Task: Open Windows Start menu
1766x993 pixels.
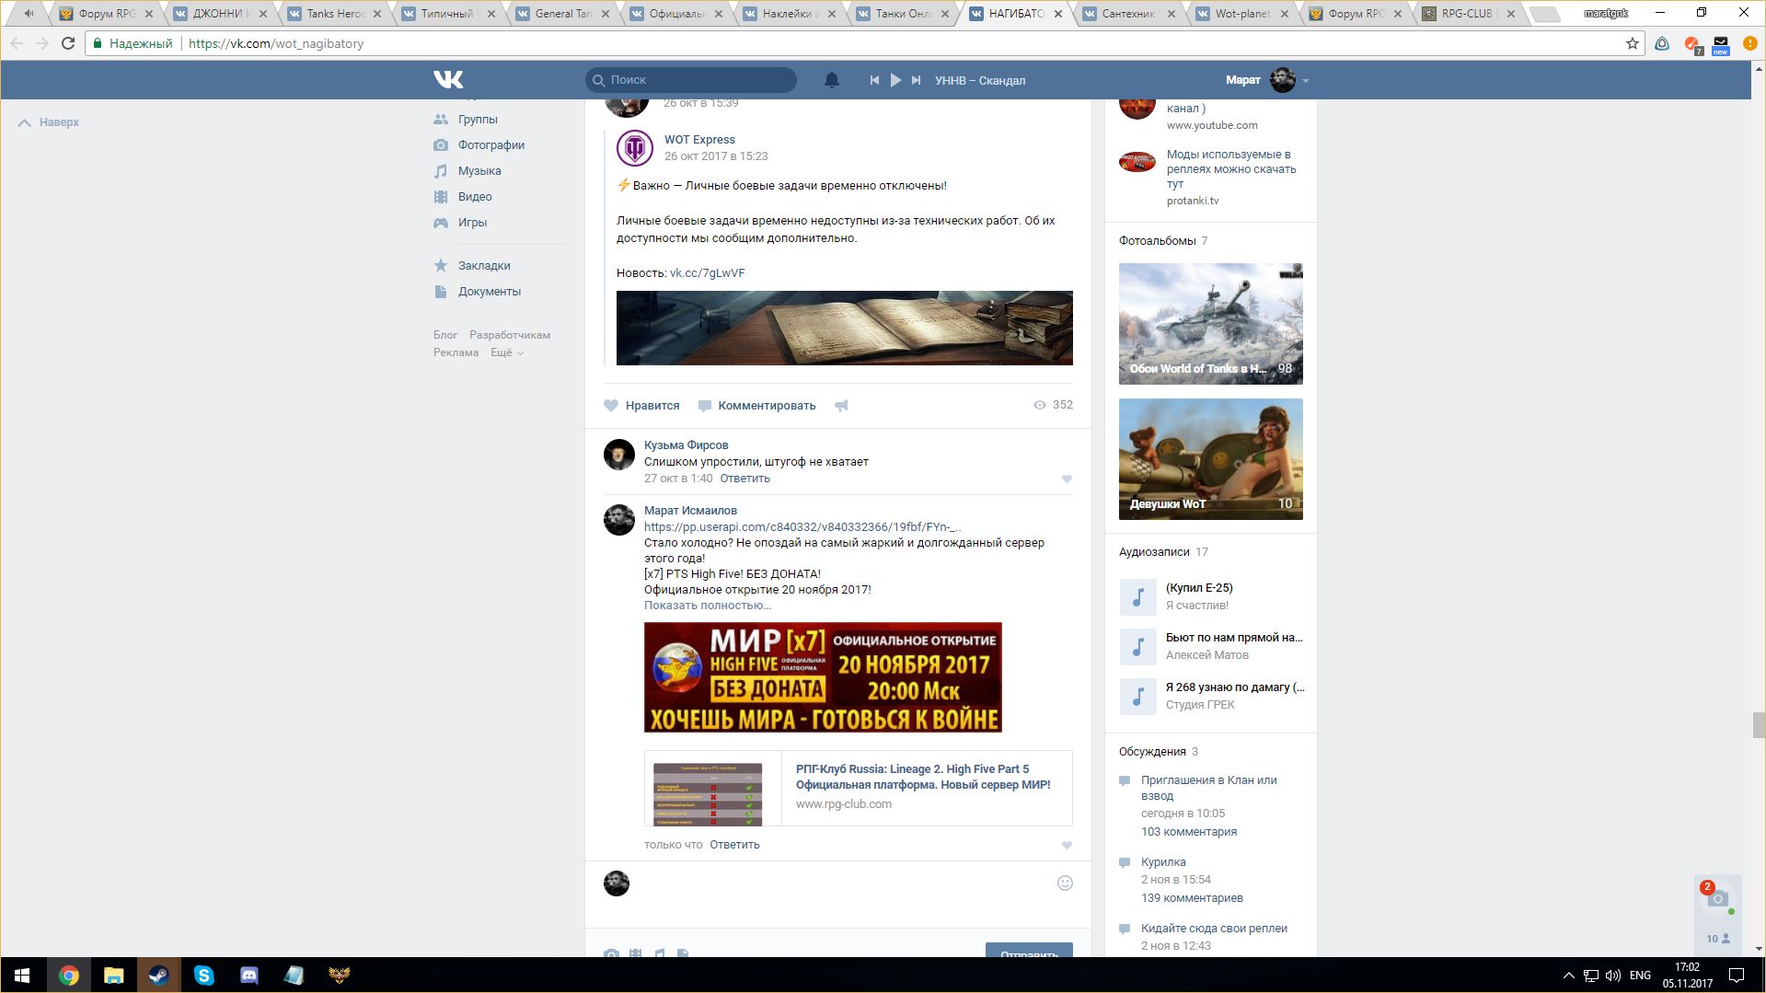Action: click(x=22, y=976)
